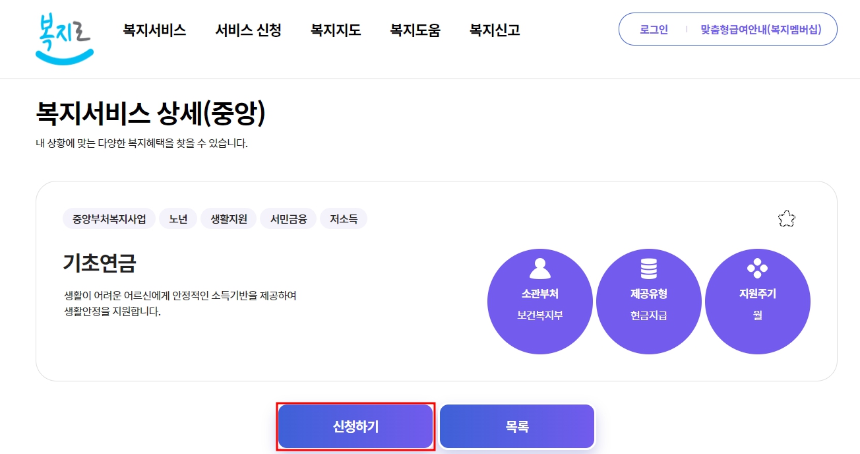Click the 신청하기 apply button
Screen dimensions: 860x454
tap(355, 426)
